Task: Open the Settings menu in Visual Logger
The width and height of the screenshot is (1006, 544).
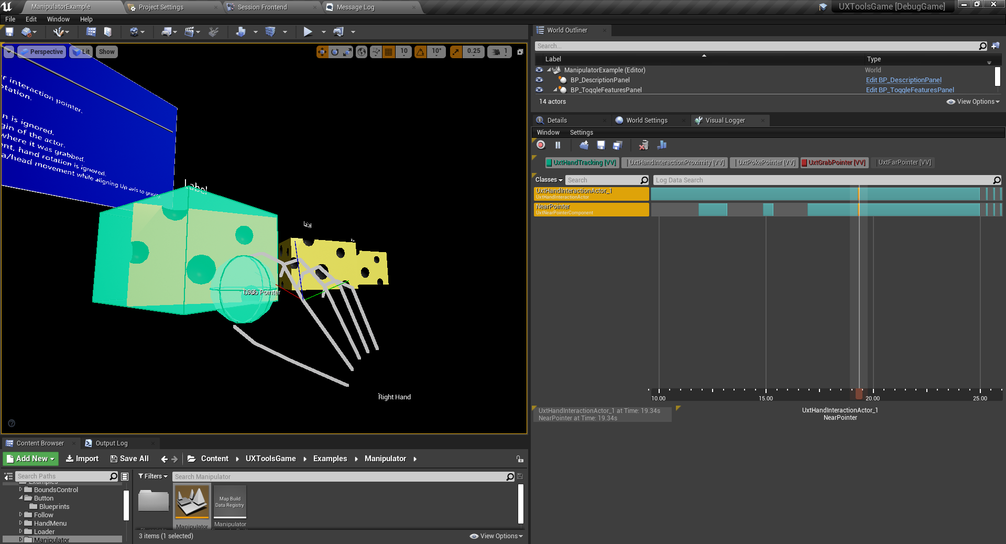Action: (581, 133)
